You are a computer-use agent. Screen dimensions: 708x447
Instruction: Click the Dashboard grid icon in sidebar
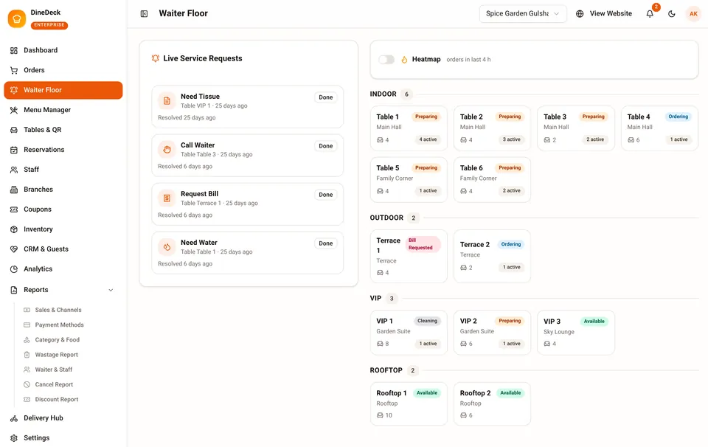coord(14,50)
